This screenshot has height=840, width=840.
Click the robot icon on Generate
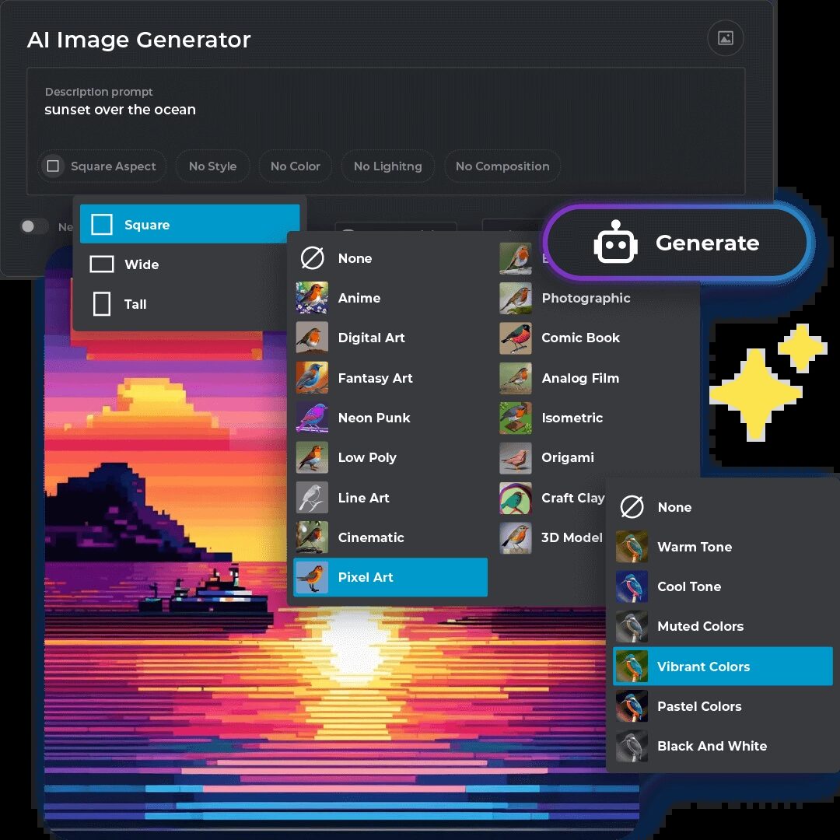coord(615,243)
